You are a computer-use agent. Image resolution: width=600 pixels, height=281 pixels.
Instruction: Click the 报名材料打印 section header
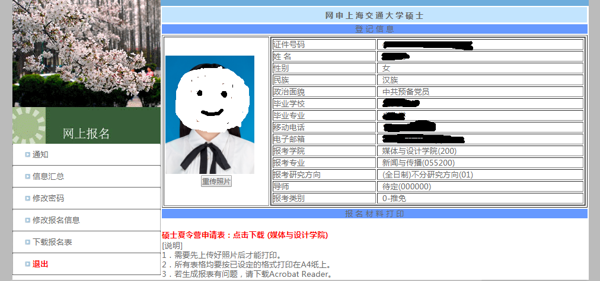(x=375, y=214)
